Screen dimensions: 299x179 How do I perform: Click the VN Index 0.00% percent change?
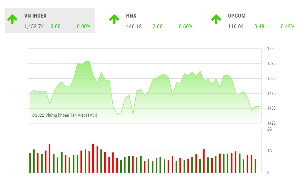coord(84,27)
